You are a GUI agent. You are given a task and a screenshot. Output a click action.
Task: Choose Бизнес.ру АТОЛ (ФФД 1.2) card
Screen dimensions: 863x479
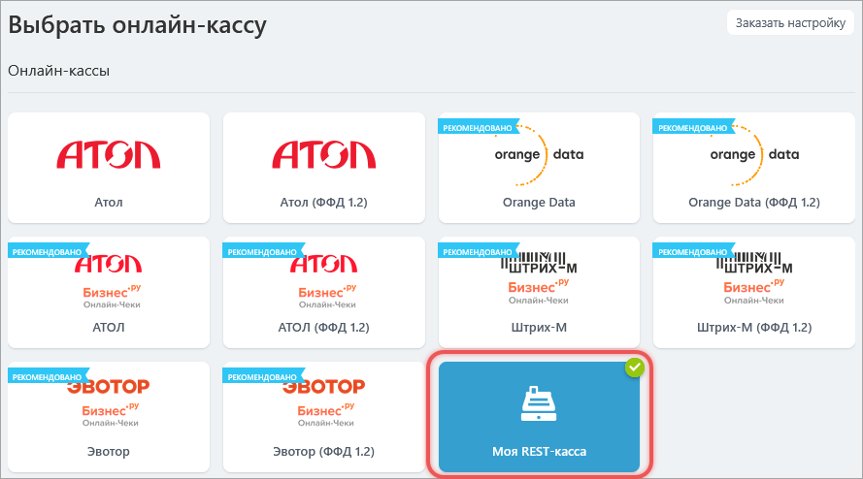click(323, 293)
